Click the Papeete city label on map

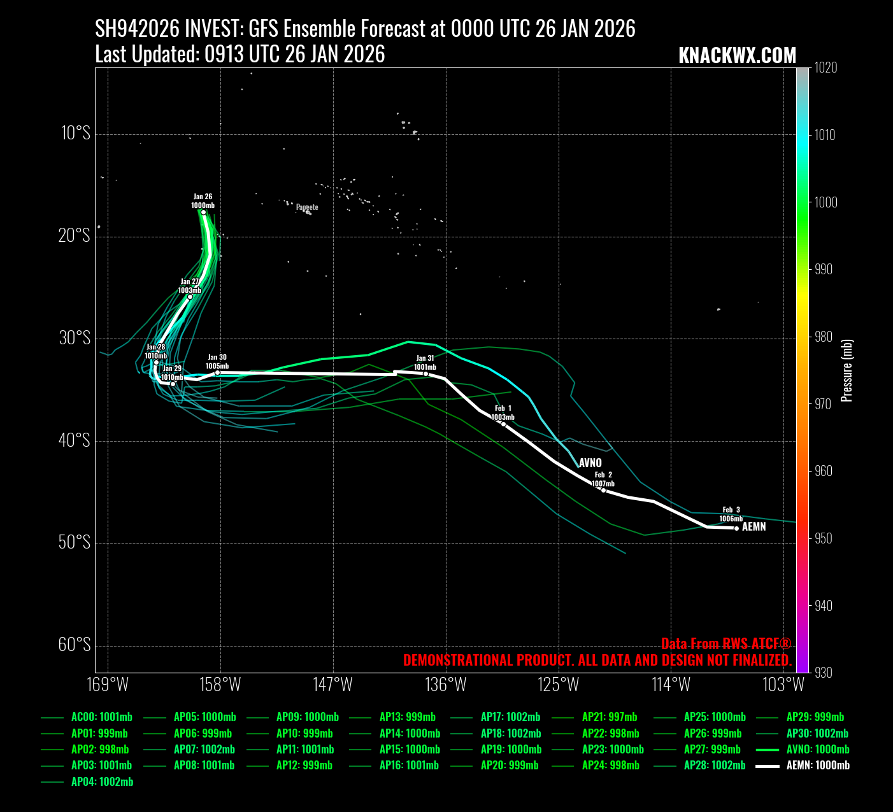[x=307, y=207]
